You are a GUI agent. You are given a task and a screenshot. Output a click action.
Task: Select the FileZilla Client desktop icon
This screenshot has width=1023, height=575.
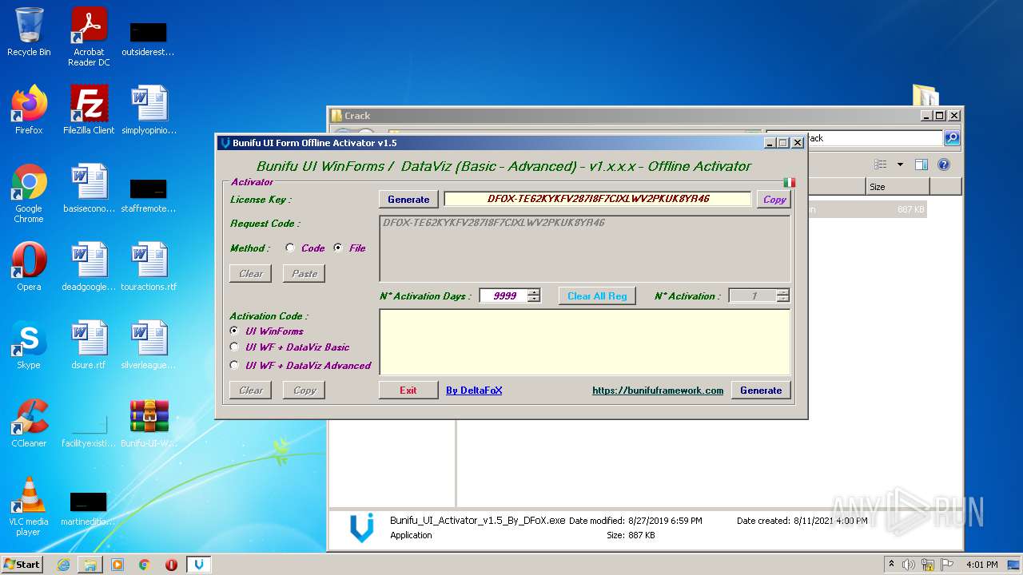(x=89, y=110)
